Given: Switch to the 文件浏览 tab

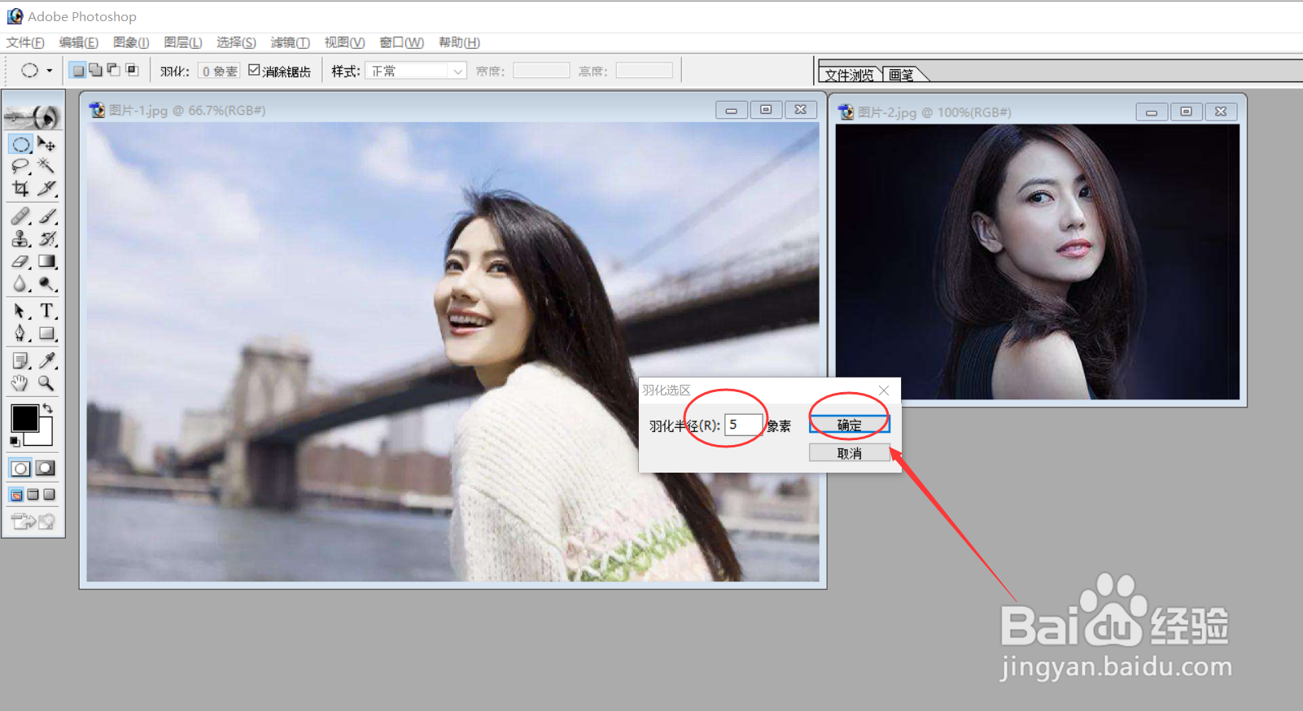Looking at the screenshot, I should tap(850, 75).
